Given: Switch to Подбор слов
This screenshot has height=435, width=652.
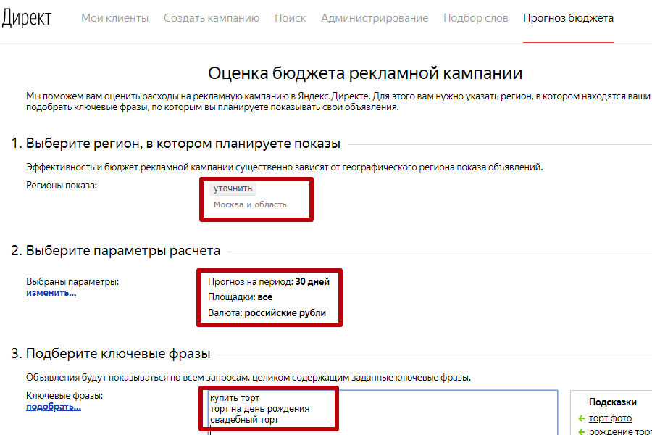Looking at the screenshot, I should [475, 18].
